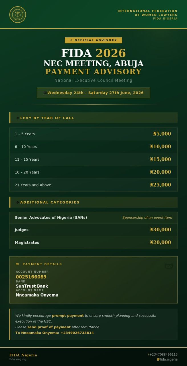187x366 pixels.
Task: Click the Official Advisory badge
Action: pyautogui.click(x=93, y=40)
